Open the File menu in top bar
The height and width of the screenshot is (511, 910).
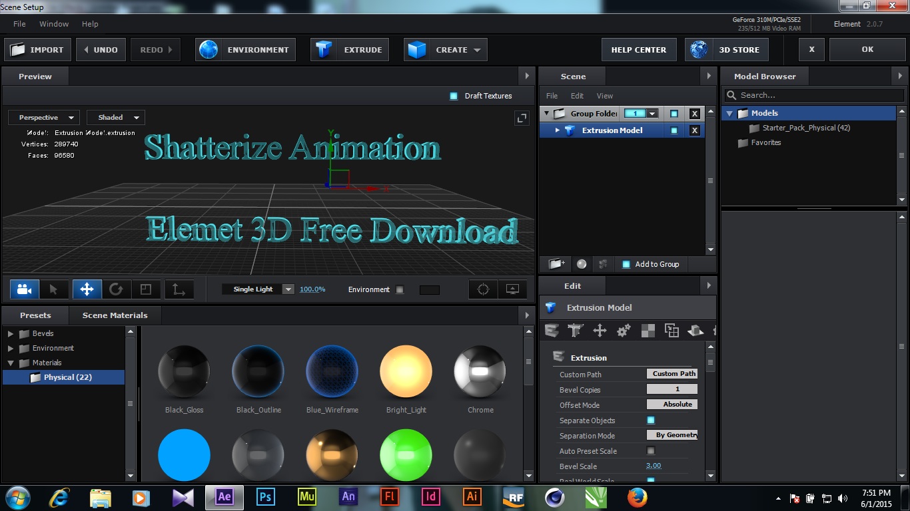20,24
